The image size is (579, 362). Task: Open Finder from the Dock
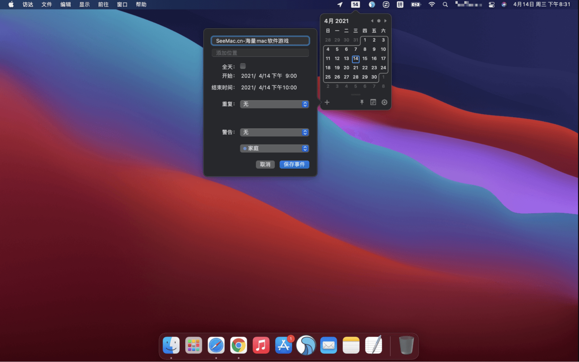(x=171, y=345)
